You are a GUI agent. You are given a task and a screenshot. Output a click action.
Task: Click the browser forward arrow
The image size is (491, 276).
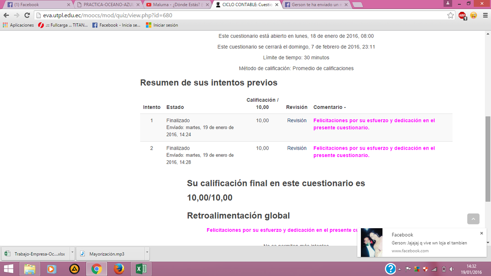[17, 15]
